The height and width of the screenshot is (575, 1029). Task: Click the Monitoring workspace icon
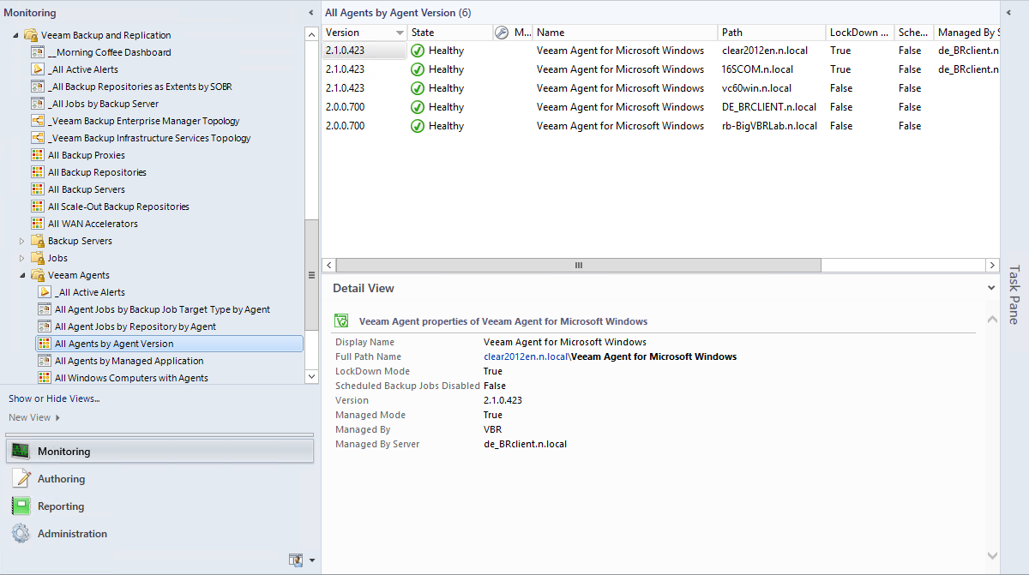tap(21, 452)
